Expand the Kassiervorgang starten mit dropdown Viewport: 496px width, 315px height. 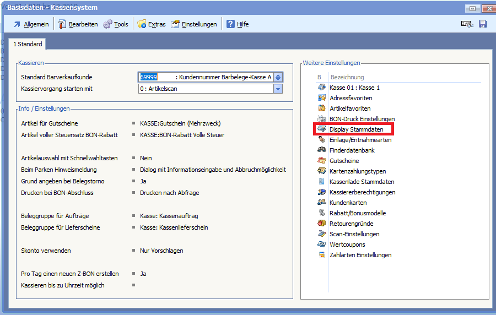278,89
